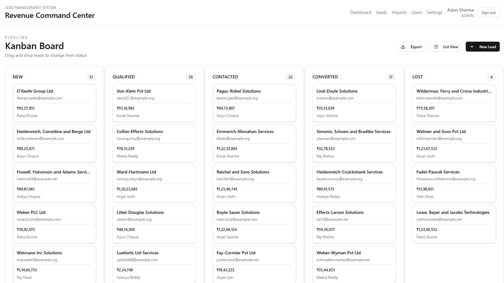
Task: Open the Fadel-Paucek Services lost lead
Action: tap(454, 184)
